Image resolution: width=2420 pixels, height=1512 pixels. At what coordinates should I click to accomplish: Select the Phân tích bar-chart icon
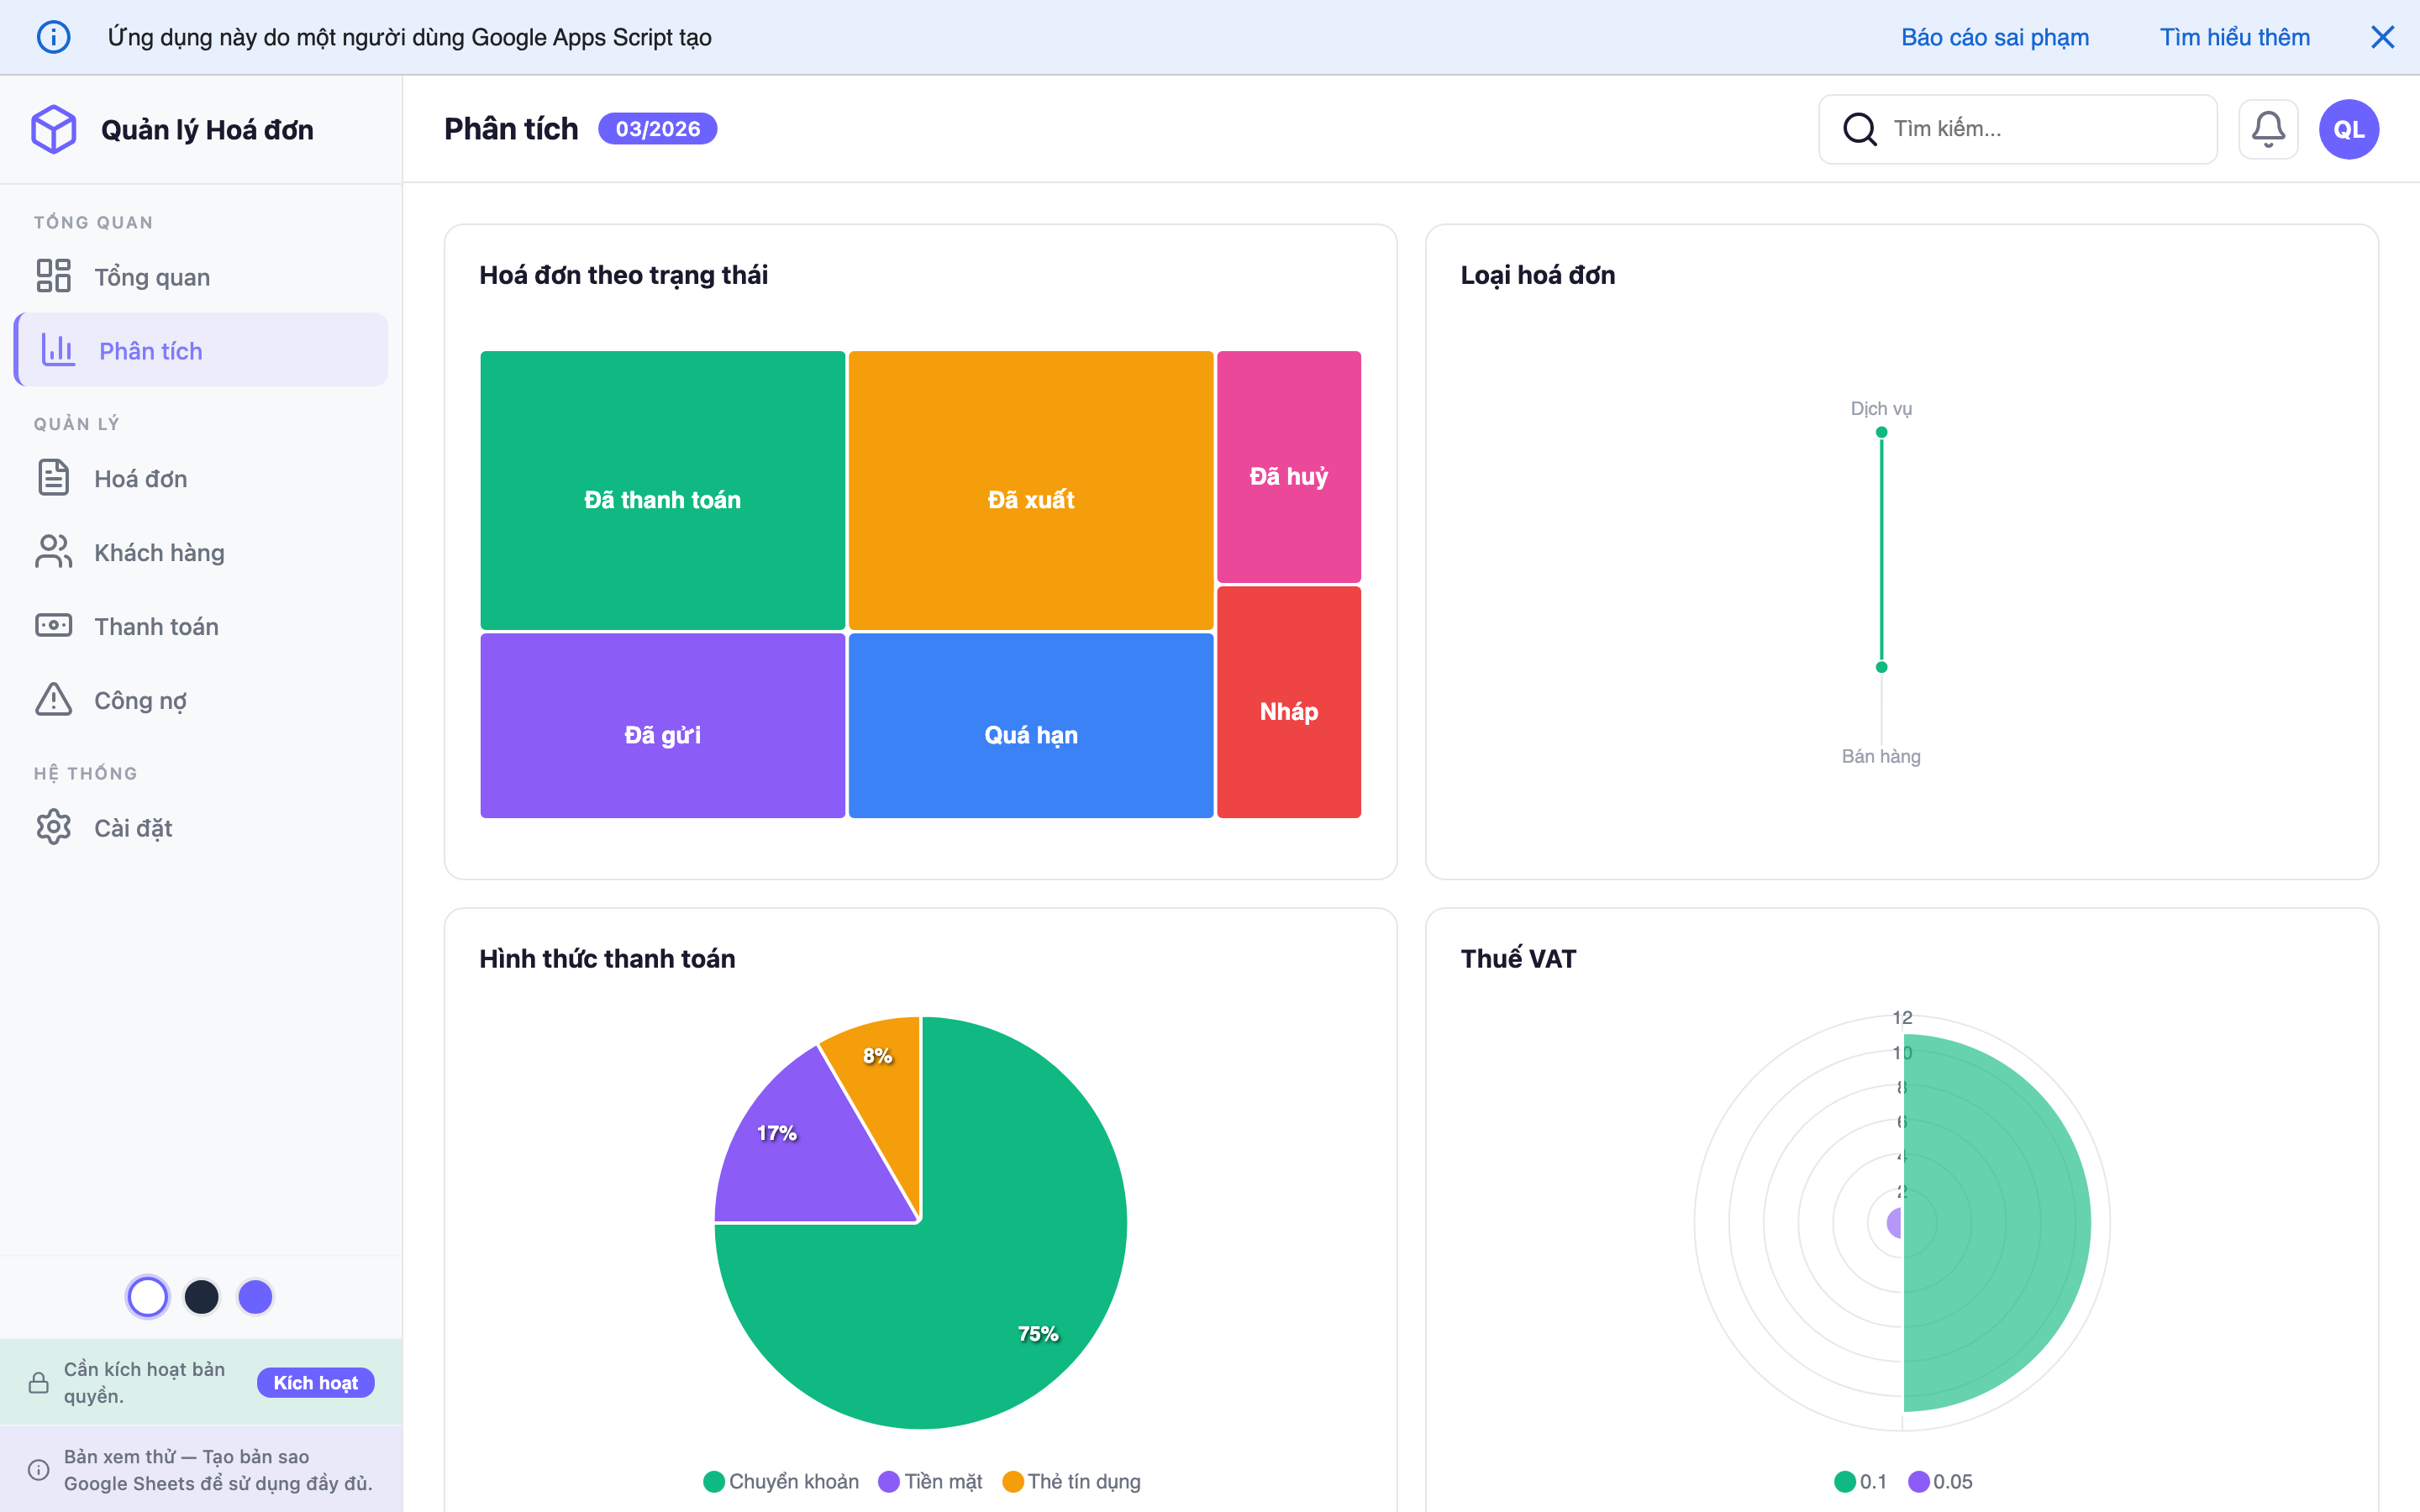click(x=58, y=350)
